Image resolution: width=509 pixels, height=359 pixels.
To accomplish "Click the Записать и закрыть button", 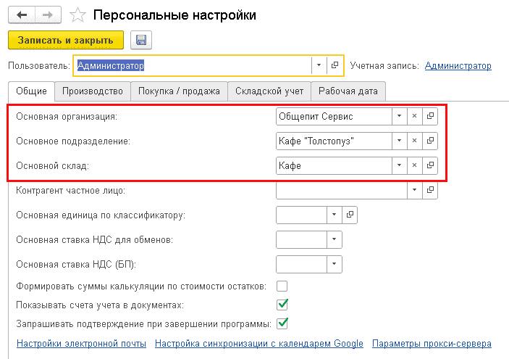I will (65, 40).
